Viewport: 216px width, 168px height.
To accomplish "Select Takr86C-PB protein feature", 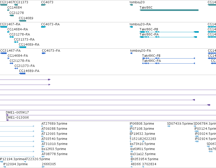I will click(x=169, y=58).
